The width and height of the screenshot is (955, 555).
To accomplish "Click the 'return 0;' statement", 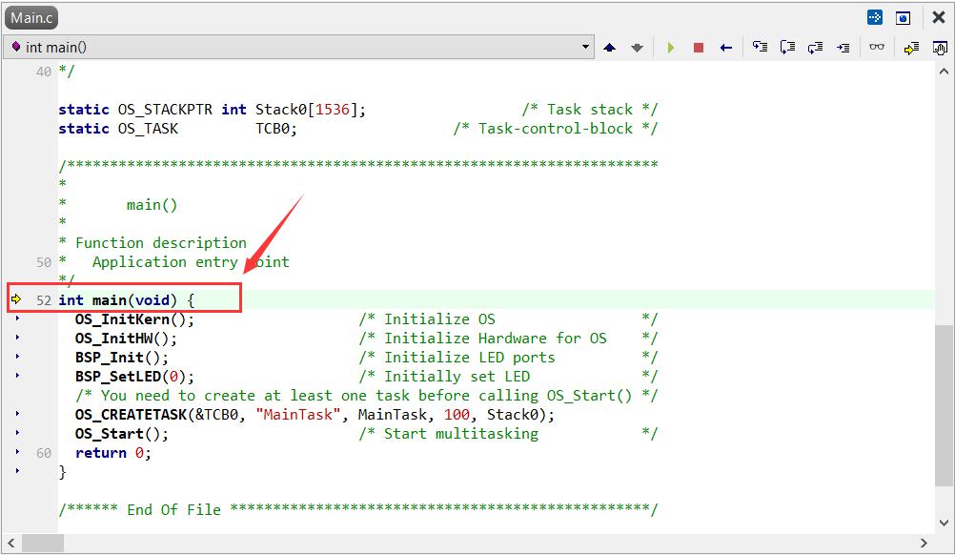I will click(x=113, y=453).
